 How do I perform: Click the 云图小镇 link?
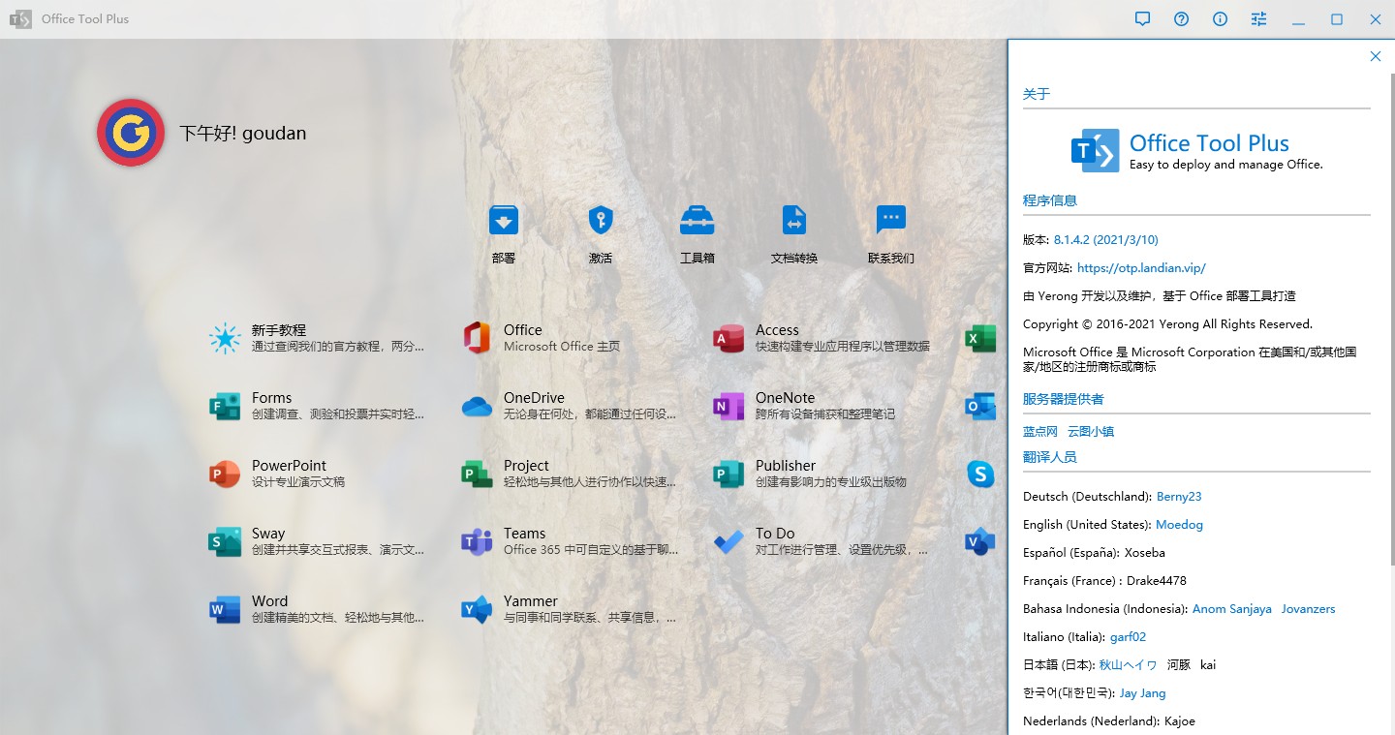click(1091, 432)
